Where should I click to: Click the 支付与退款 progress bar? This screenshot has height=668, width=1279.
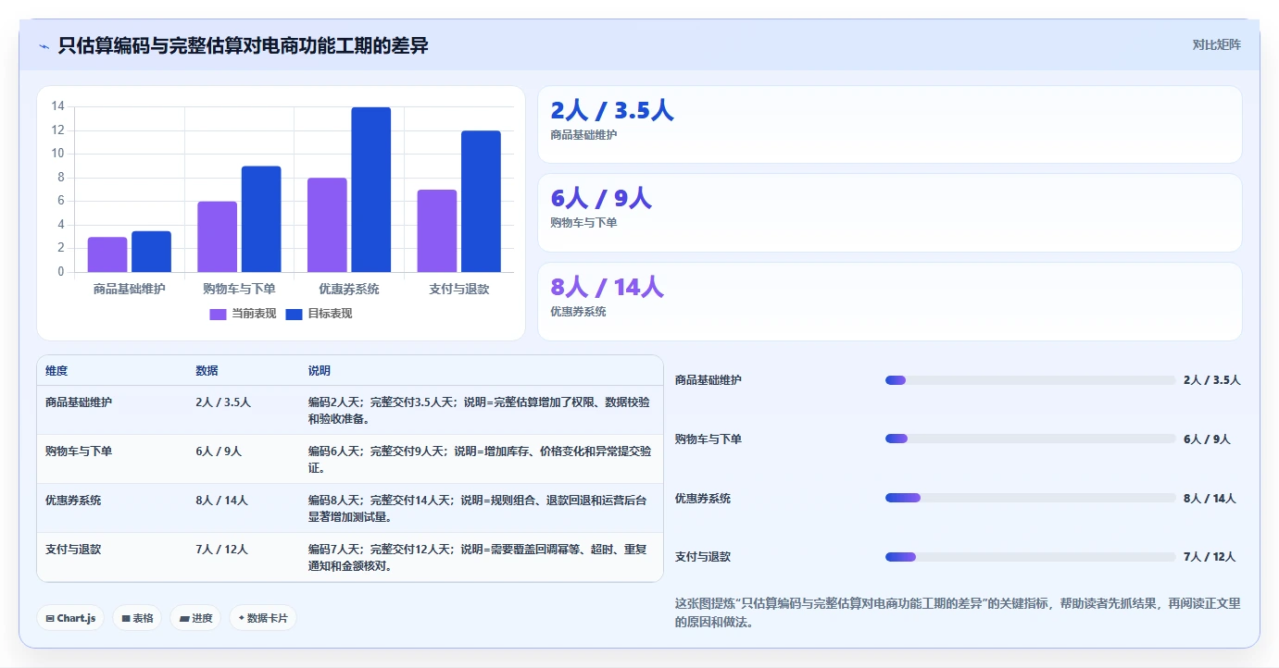pos(1030,557)
